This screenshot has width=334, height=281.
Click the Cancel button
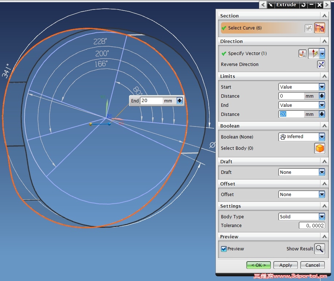pos(312,265)
